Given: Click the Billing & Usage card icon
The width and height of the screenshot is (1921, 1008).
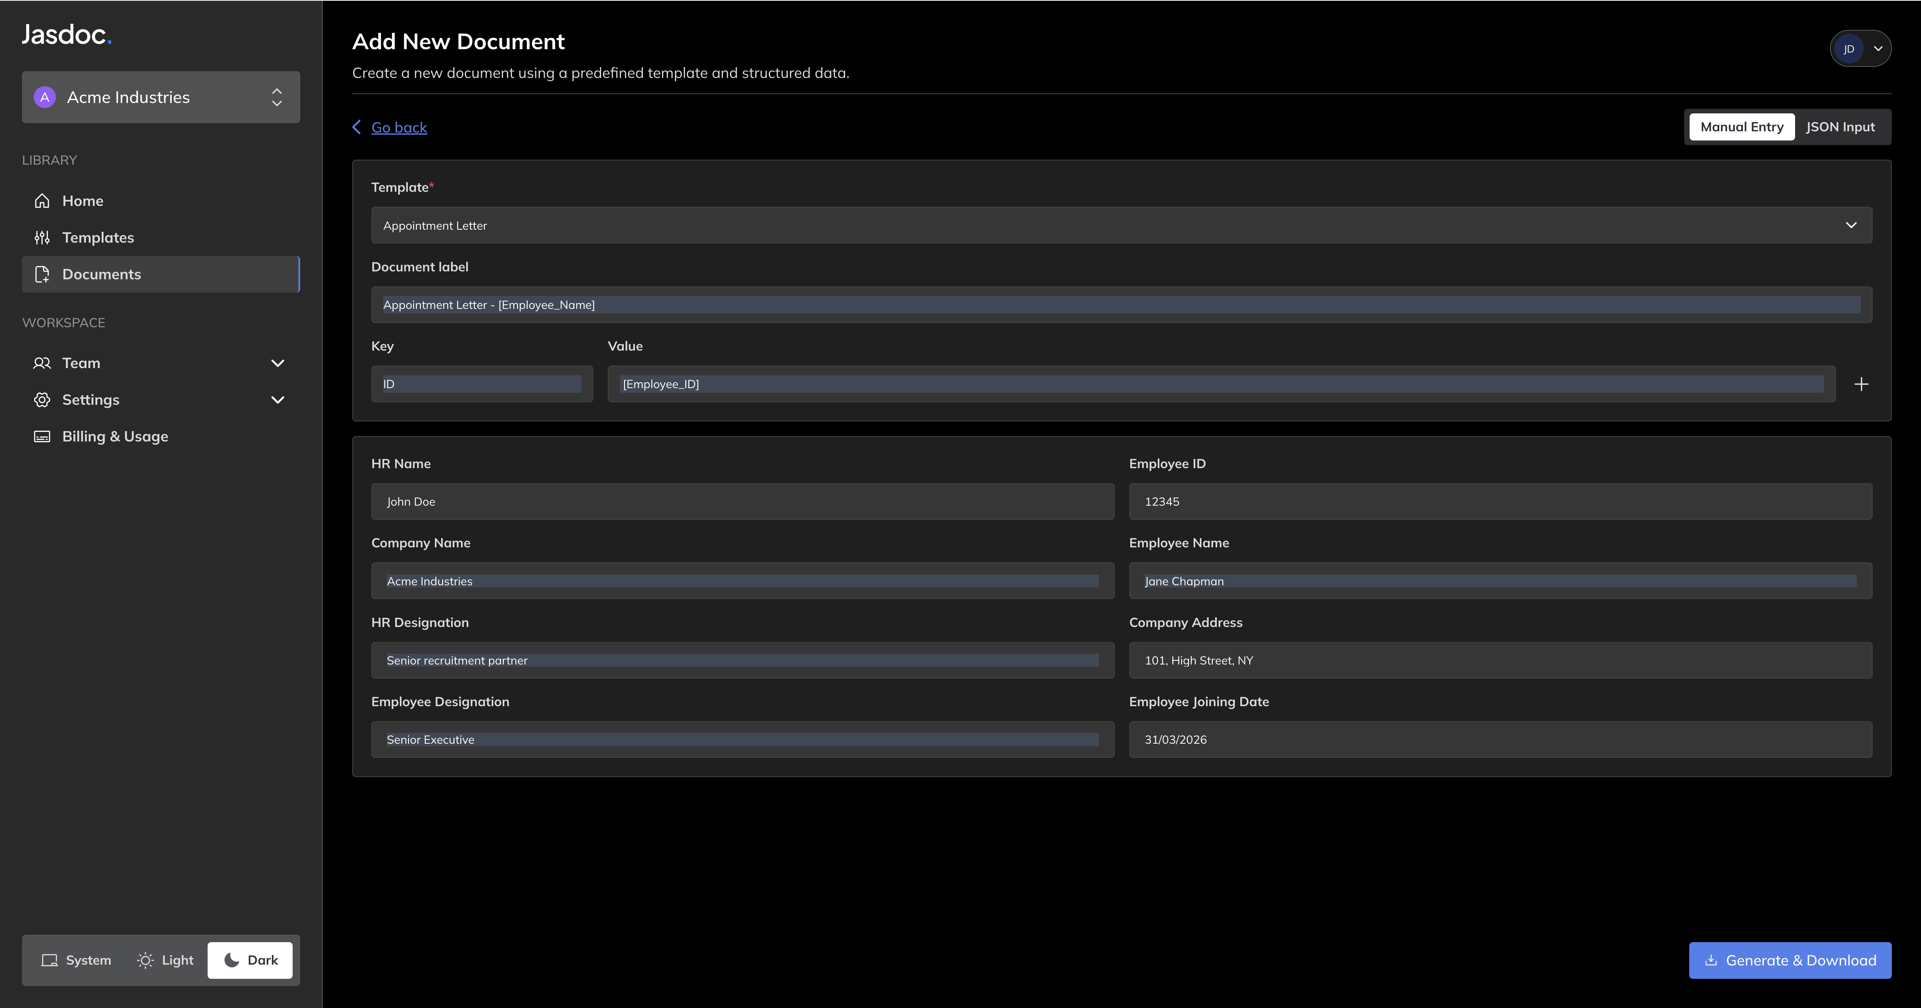Looking at the screenshot, I should [42, 436].
